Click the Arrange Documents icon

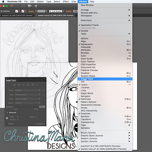pyautogui.click(x=30, y=6)
